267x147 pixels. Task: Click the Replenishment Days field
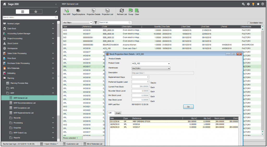click(141, 77)
